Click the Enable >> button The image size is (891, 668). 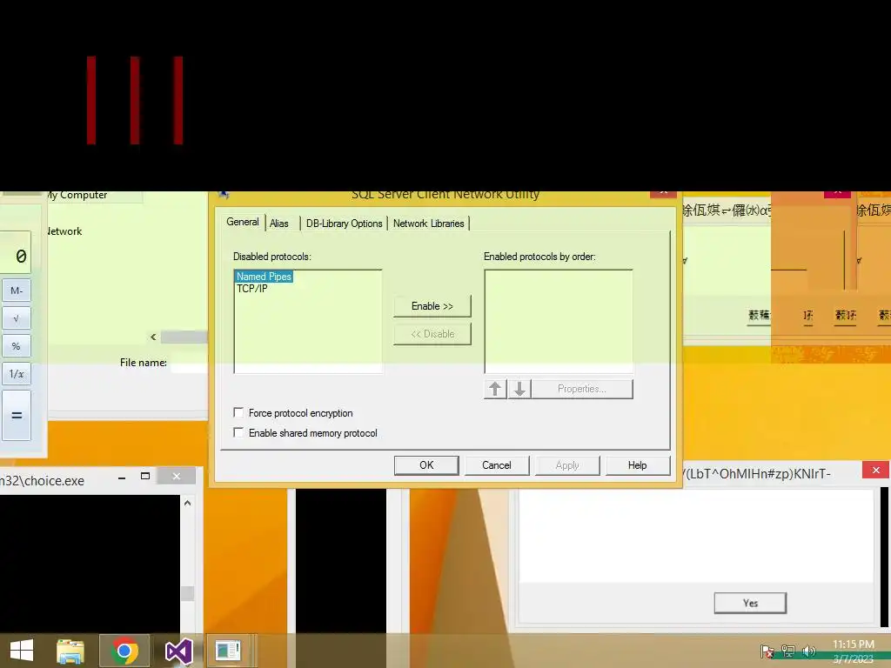click(x=432, y=306)
